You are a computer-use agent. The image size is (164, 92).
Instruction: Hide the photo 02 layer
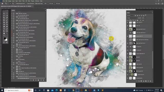pyautogui.click(x=128, y=57)
